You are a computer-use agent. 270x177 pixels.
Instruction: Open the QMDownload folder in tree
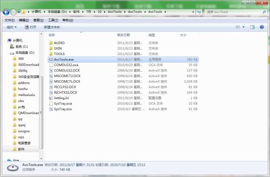coord(26,113)
